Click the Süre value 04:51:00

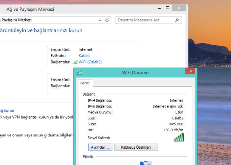tap(176, 124)
